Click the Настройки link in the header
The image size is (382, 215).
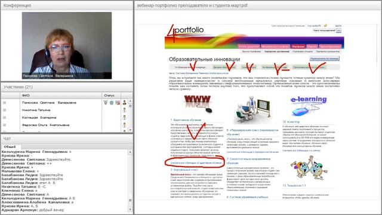tap(315, 26)
